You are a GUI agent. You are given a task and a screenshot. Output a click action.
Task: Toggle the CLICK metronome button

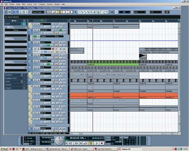108,138
